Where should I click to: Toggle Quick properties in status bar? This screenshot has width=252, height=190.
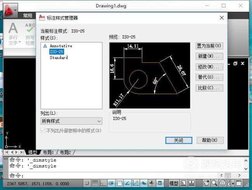tap(160, 183)
